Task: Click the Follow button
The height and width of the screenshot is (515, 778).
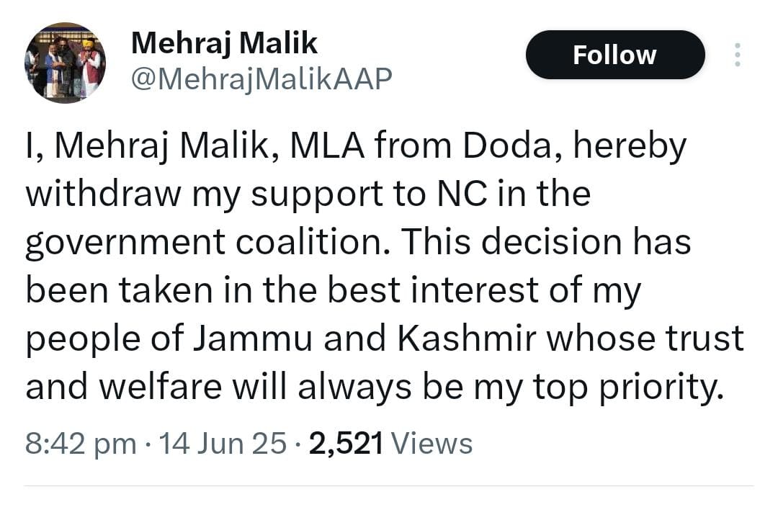Action: [x=614, y=55]
